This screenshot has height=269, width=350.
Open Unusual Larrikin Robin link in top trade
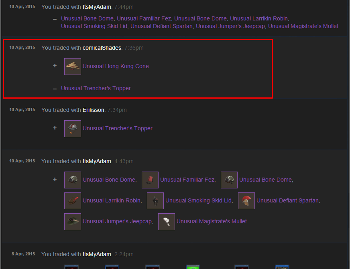pyautogui.click(x=259, y=18)
